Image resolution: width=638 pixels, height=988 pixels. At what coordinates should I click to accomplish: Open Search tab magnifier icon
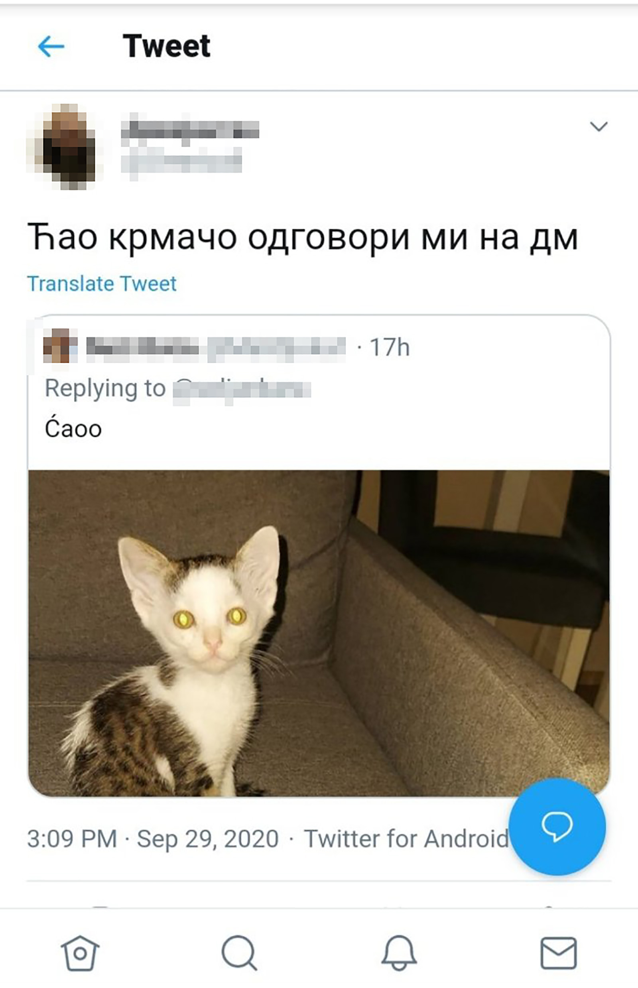pos(239,953)
